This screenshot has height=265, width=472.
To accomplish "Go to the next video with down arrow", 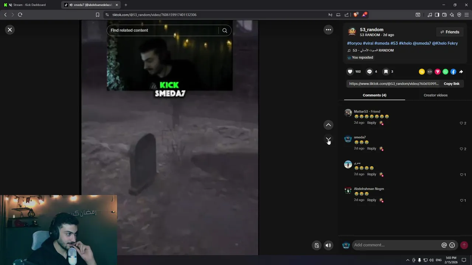I will (x=328, y=139).
